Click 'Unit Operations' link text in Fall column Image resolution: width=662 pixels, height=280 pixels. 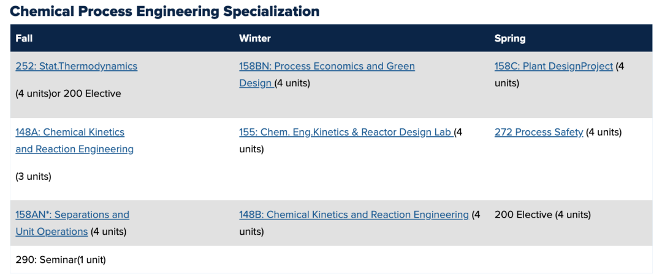point(51,232)
